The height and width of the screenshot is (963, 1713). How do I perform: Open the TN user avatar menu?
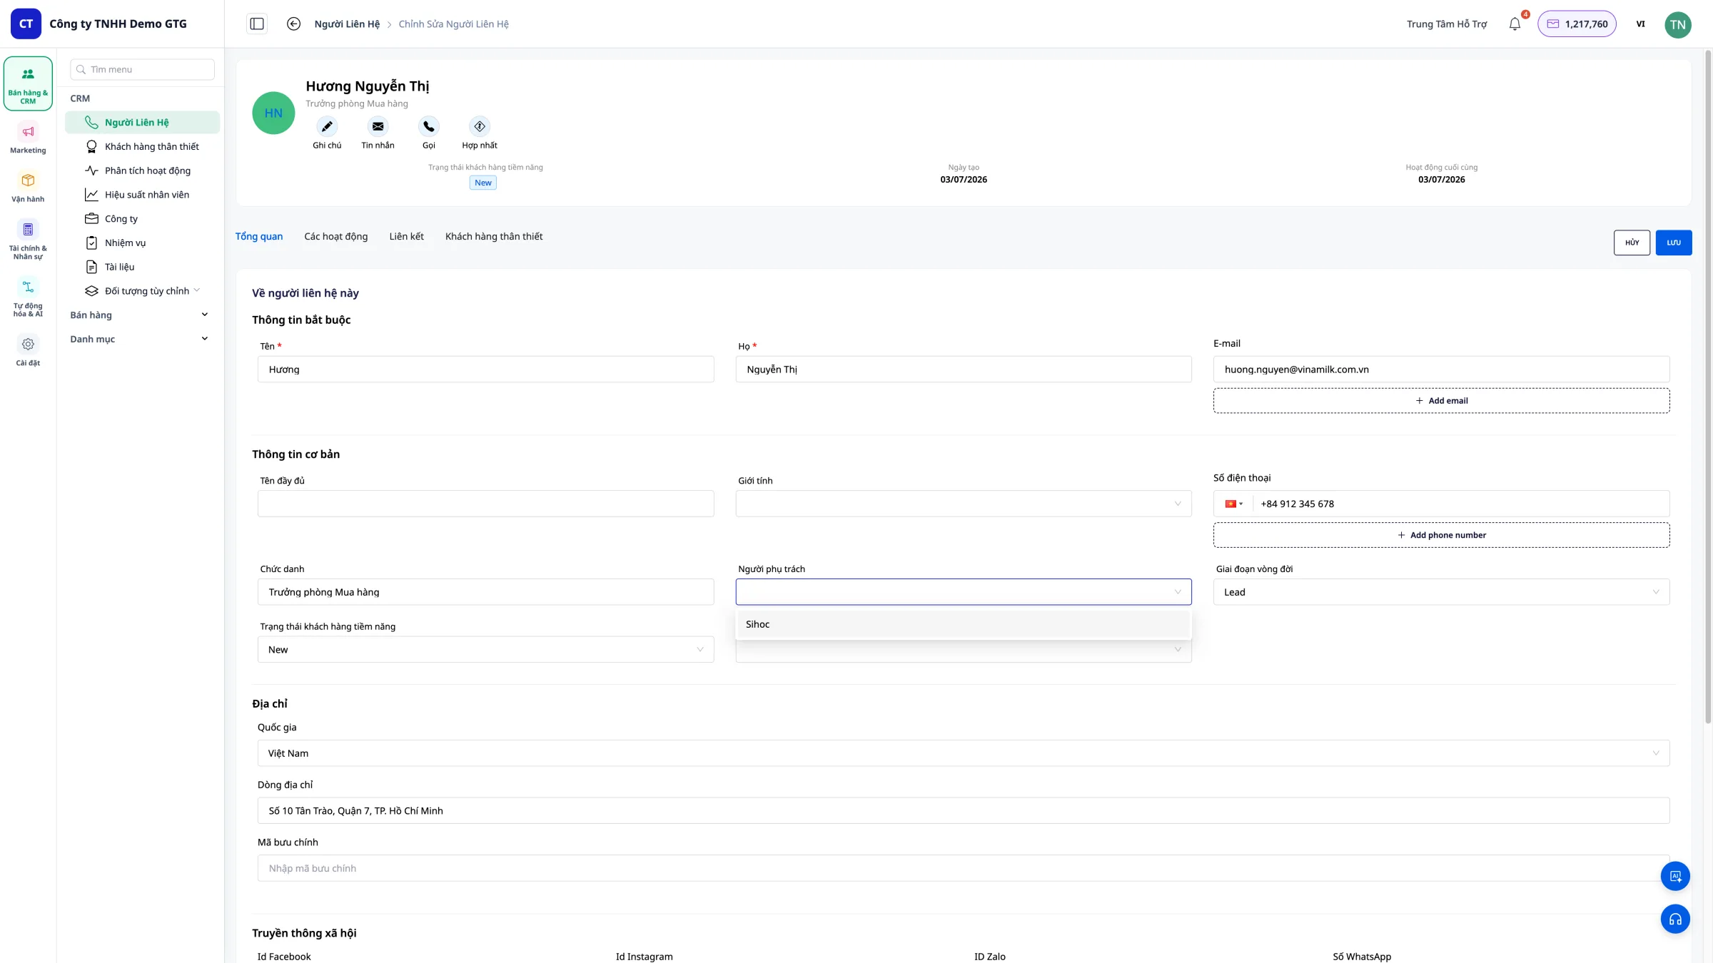coord(1678,24)
